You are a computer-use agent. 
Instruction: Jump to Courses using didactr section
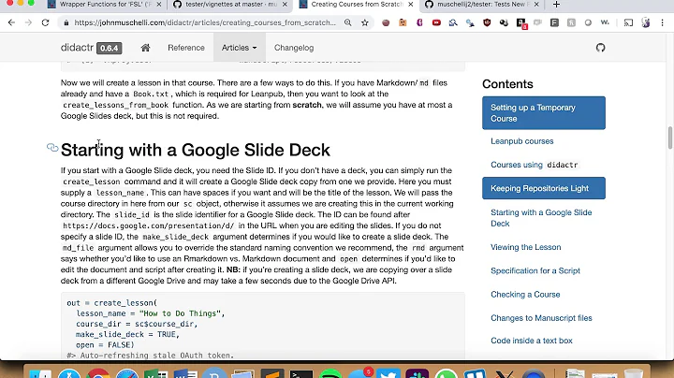[x=535, y=165]
